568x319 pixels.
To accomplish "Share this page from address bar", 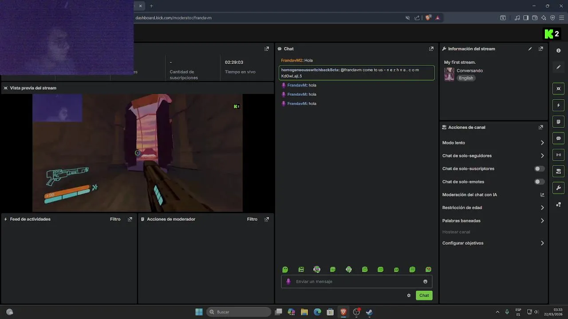I will [x=417, y=18].
